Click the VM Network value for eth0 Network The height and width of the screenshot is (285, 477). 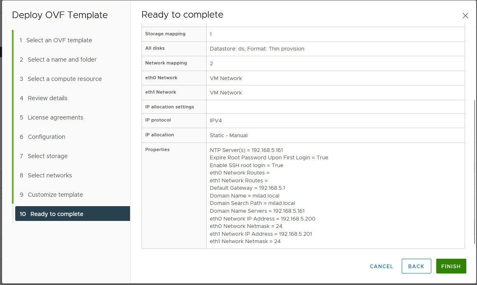pyautogui.click(x=226, y=78)
